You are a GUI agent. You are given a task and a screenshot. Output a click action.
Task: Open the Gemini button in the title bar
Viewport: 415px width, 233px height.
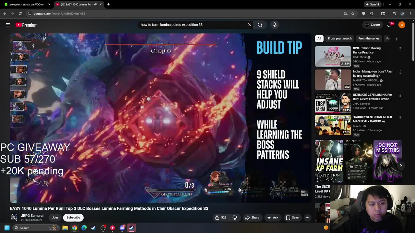pyautogui.click(x=372, y=5)
